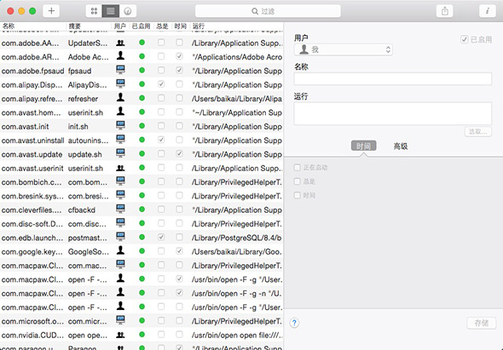
Task: Open the 用户 popup menu showing 我
Action: 344,49
